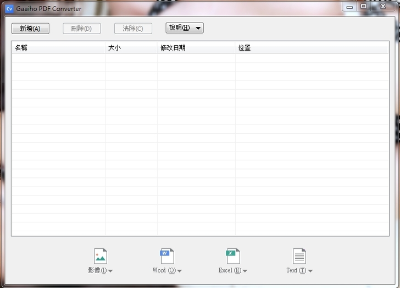Viewport: 400px width, 288px height.
Task: Expand the 影像(I) dropdown arrow
Action: [x=111, y=271]
